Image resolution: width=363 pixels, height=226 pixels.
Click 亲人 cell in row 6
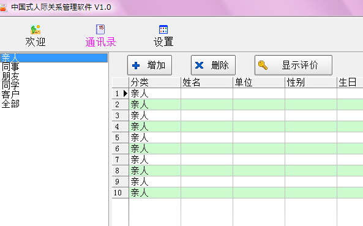[x=155, y=149]
